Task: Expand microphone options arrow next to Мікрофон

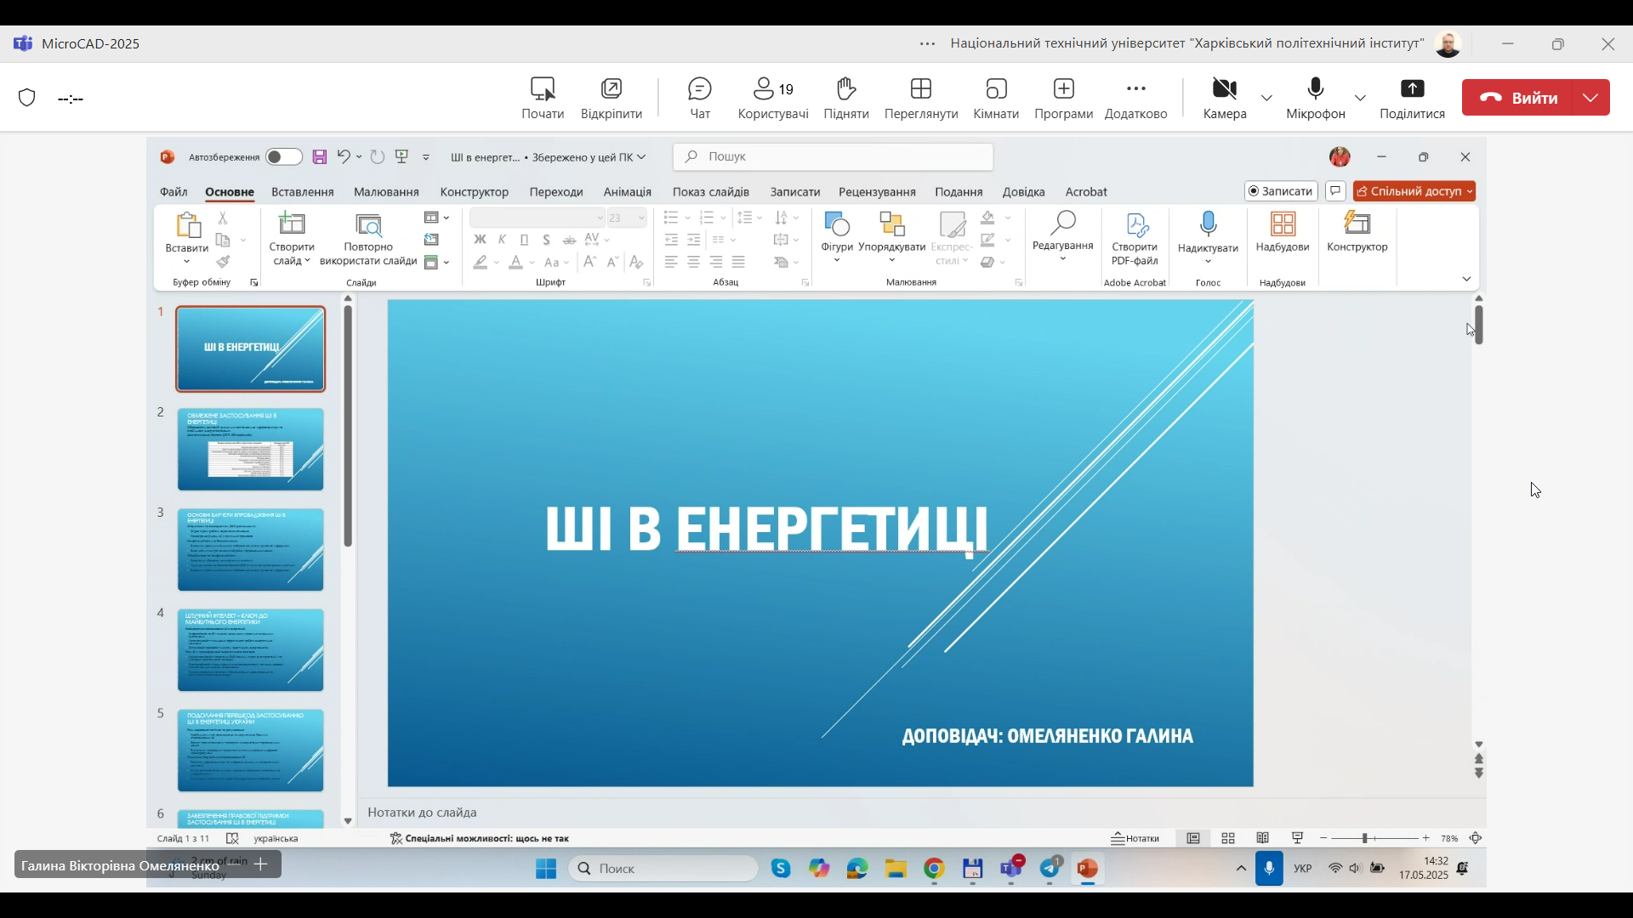Action: (x=1361, y=99)
